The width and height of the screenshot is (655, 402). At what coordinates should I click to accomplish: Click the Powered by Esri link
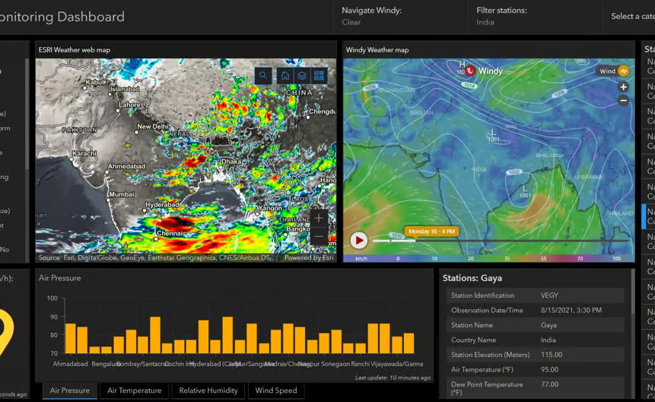click(309, 258)
